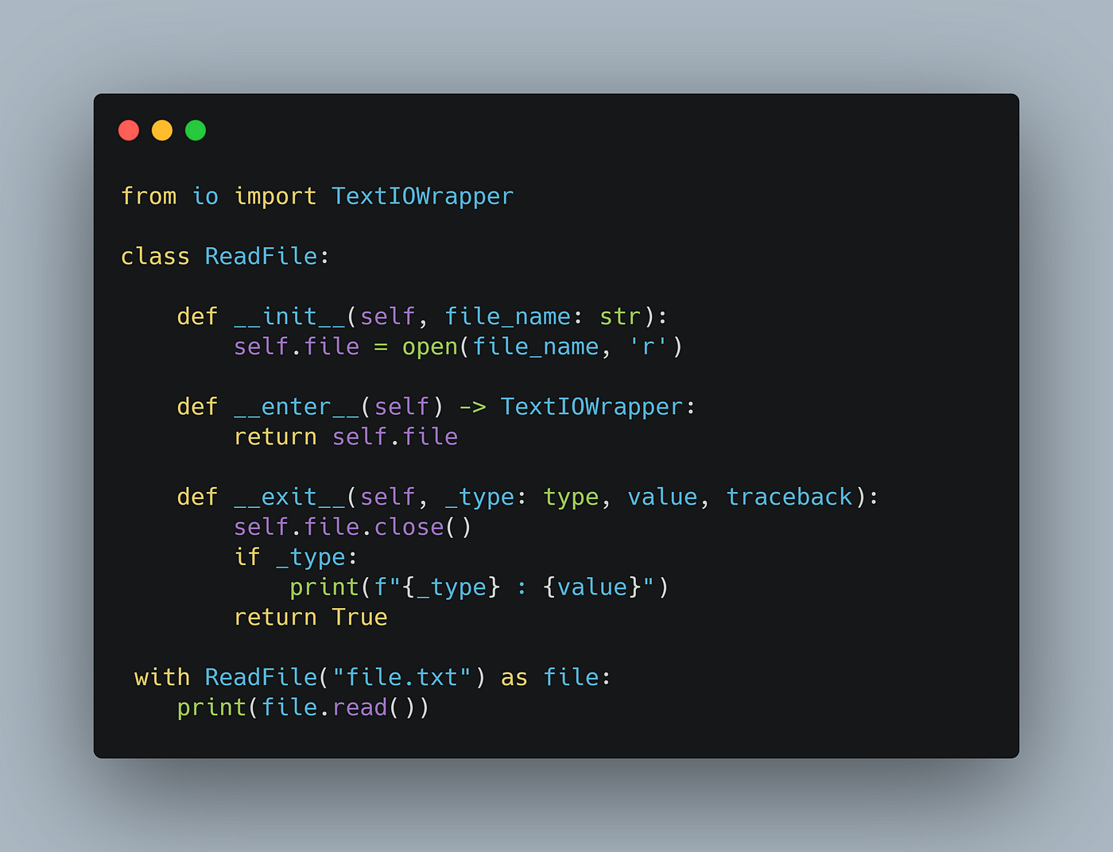Click the read method call
This screenshot has width=1113, height=852.
(x=359, y=707)
